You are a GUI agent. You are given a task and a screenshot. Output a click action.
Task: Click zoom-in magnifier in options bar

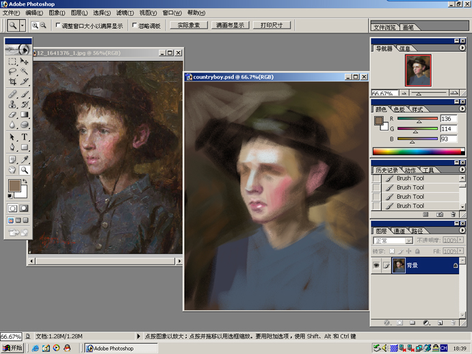35,25
